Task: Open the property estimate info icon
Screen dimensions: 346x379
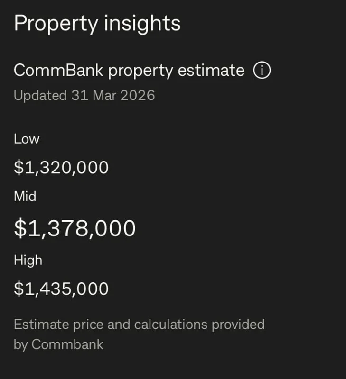Action: (262, 71)
